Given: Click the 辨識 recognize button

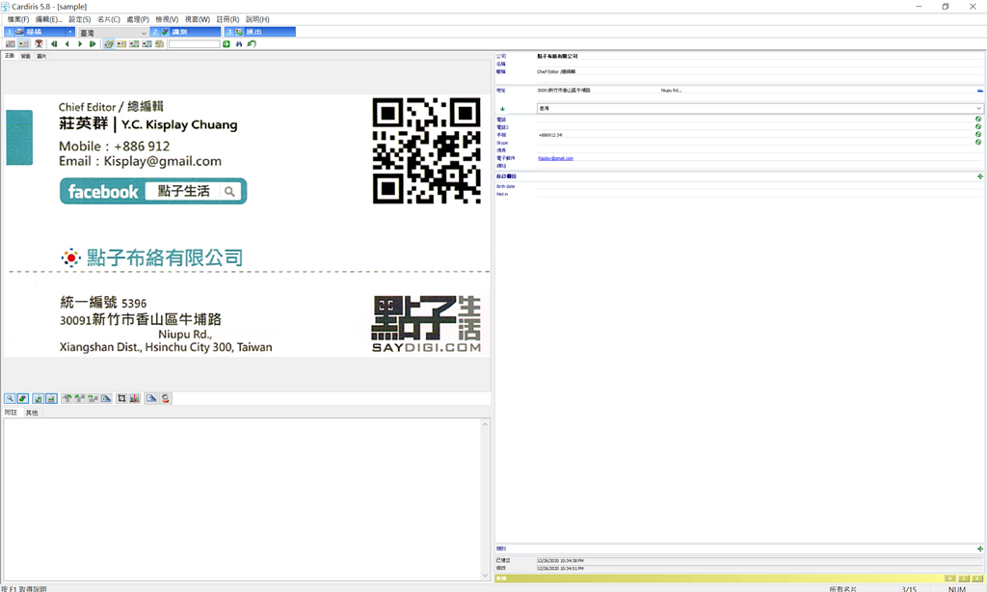Looking at the screenshot, I should pyautogui.click(x=185, y=32).
